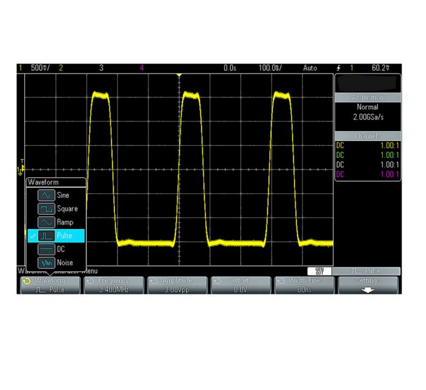Image resolution: width=426 pixels, height=390 pixels.
Task: Choose the Square waveform icon
Action: pyautogui.click(x=46, y=209)
